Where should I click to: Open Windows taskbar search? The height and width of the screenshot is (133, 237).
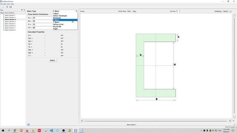tap(9, 130)
